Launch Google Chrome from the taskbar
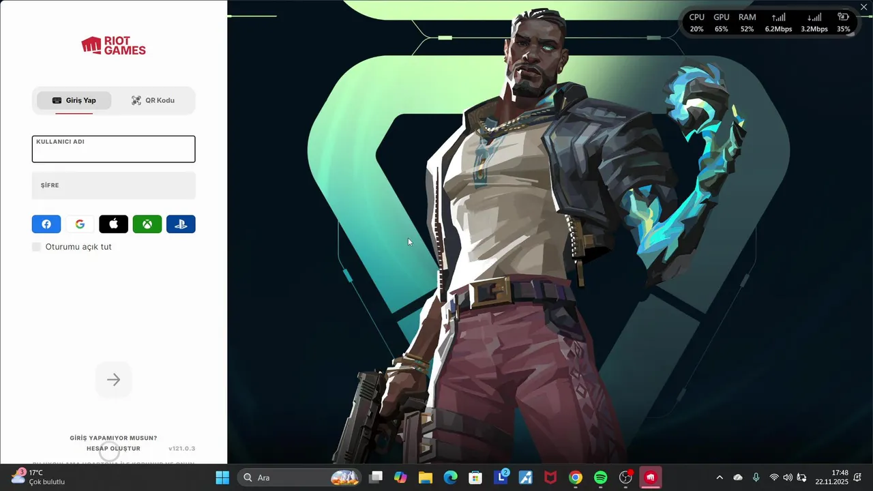The width and height of the screenshot is (873, 491). tap(576, 477)
